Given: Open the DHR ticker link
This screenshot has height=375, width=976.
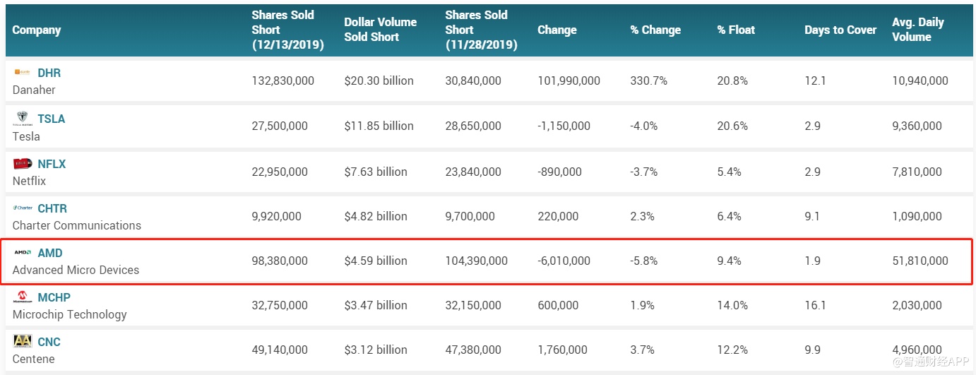Looking at the screenshot, I should pyautogui.click(x=49, y=73).
